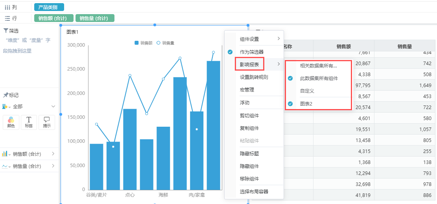Click the 行 rows icon

tap(7, 18)
